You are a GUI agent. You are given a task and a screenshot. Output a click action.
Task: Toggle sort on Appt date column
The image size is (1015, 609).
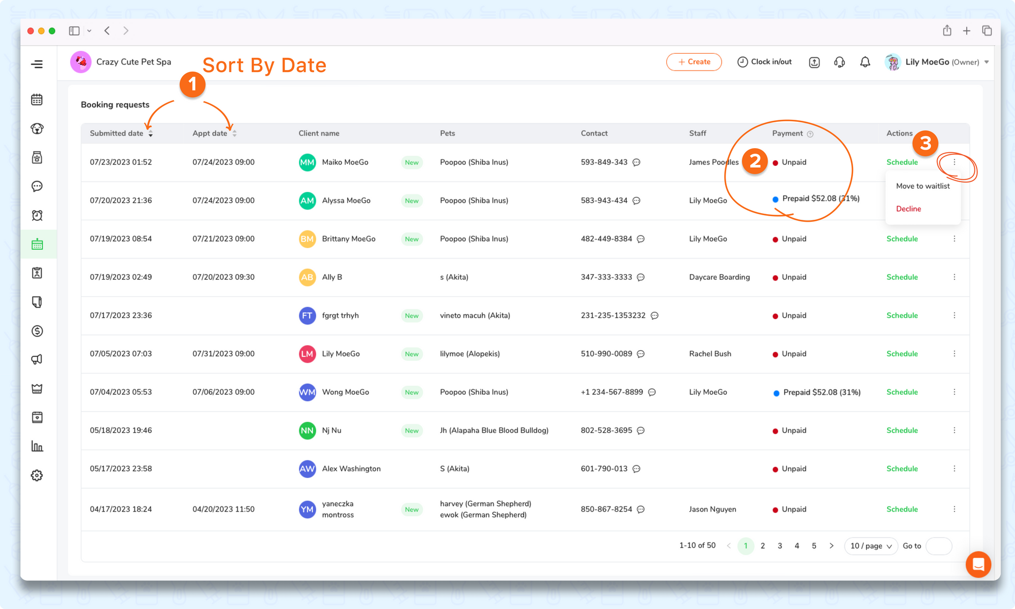pyautogui.click(x=234, y=133)
